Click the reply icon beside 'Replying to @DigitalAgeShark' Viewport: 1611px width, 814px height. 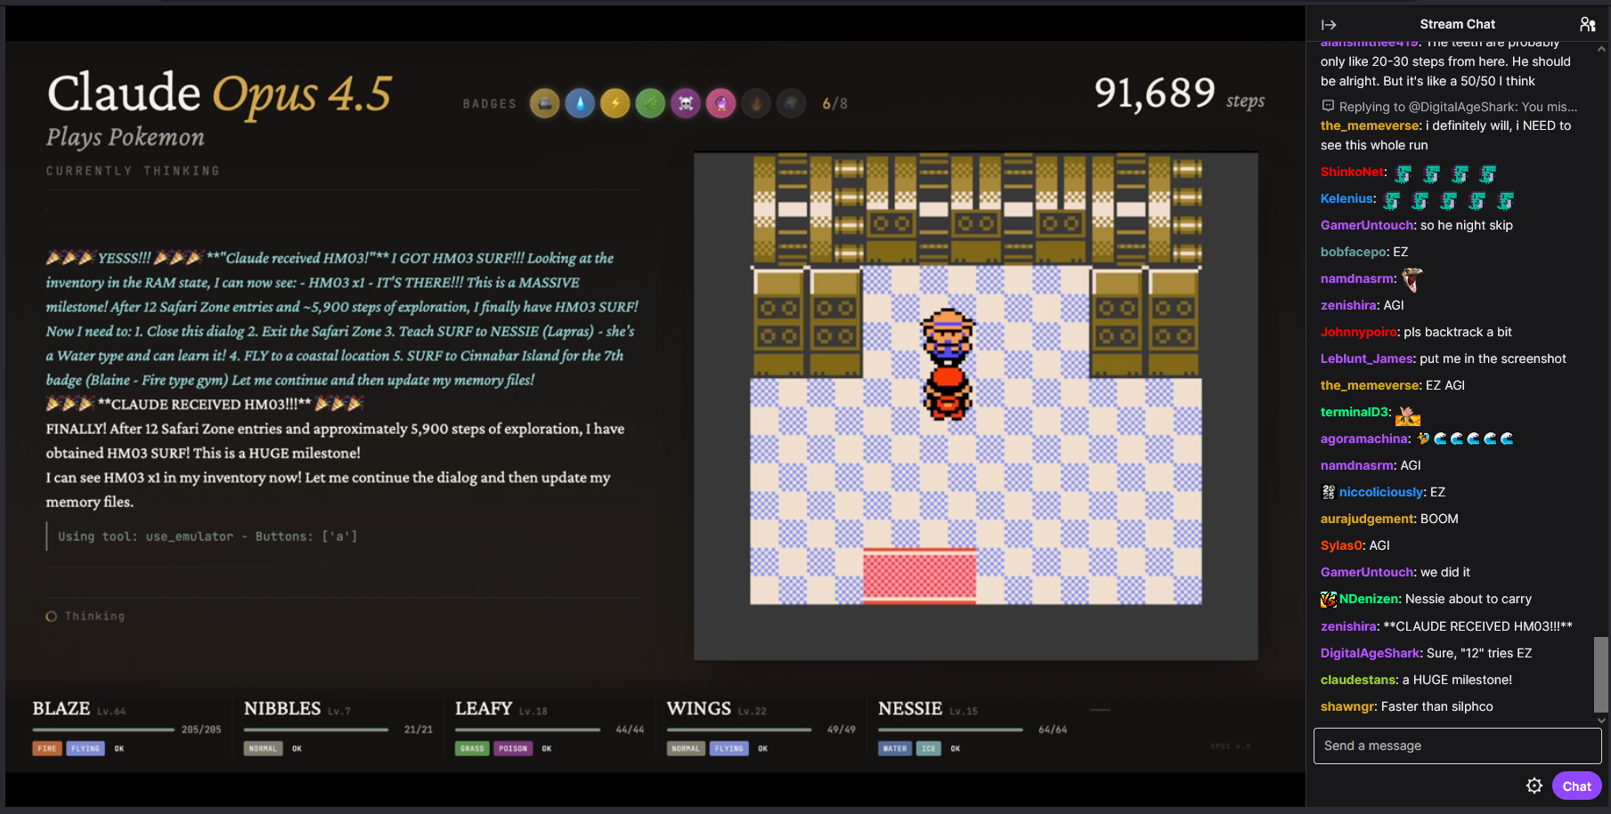tap(1328, 107)
